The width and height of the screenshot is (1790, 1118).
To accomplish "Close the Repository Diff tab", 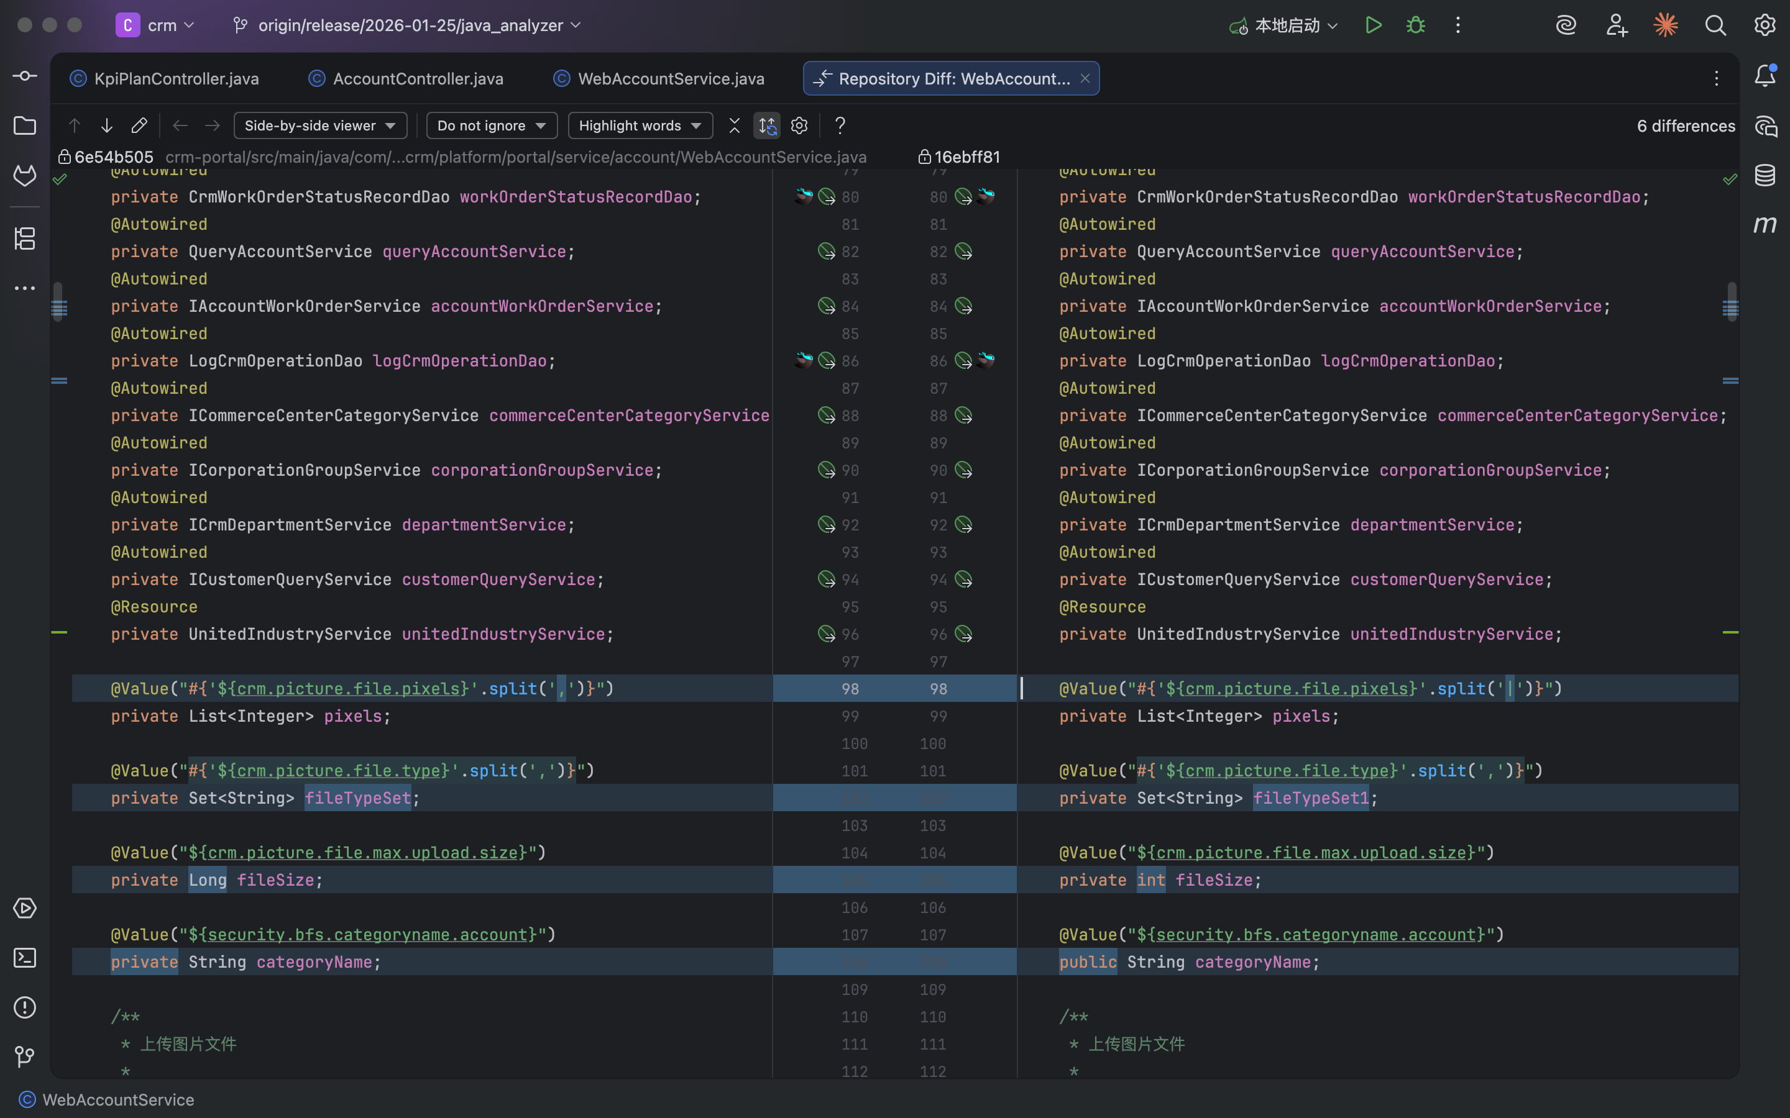I will [x=1085, y=78].
